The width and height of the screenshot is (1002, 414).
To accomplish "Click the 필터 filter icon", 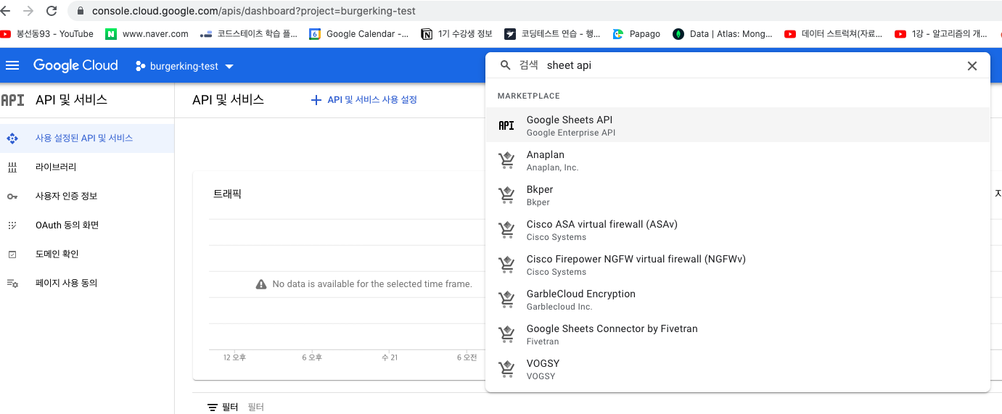I will tap(213, 407).
